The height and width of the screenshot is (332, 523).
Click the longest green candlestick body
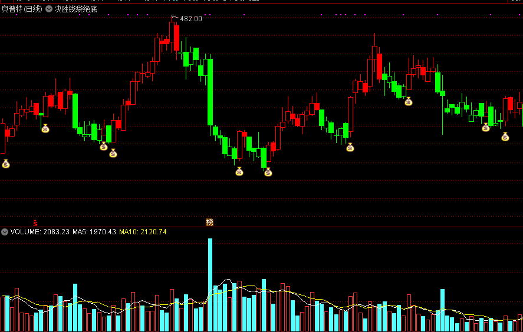click(x=210, y=92)
